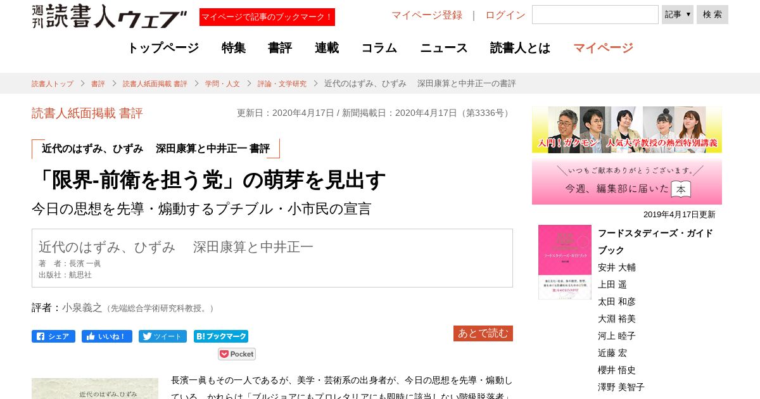Screen dimensions: 760x399
Task: Open the book title 近代のはずみ、ひずみ in the info box
Action: pyautogui.click(x=176, y=247)
